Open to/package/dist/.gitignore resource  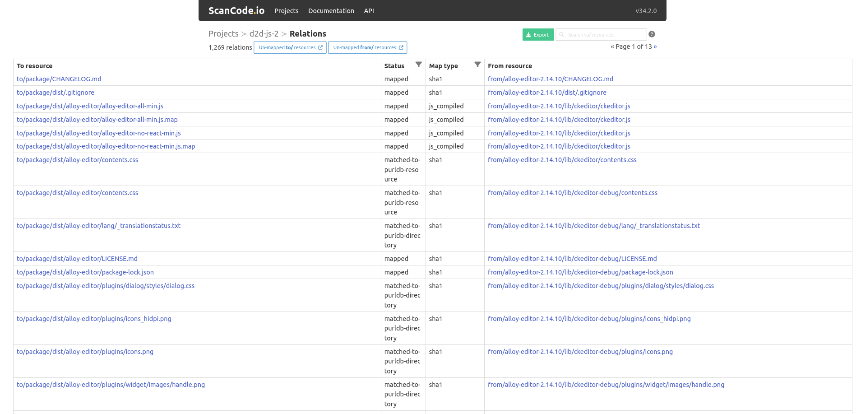pos(56,93)
